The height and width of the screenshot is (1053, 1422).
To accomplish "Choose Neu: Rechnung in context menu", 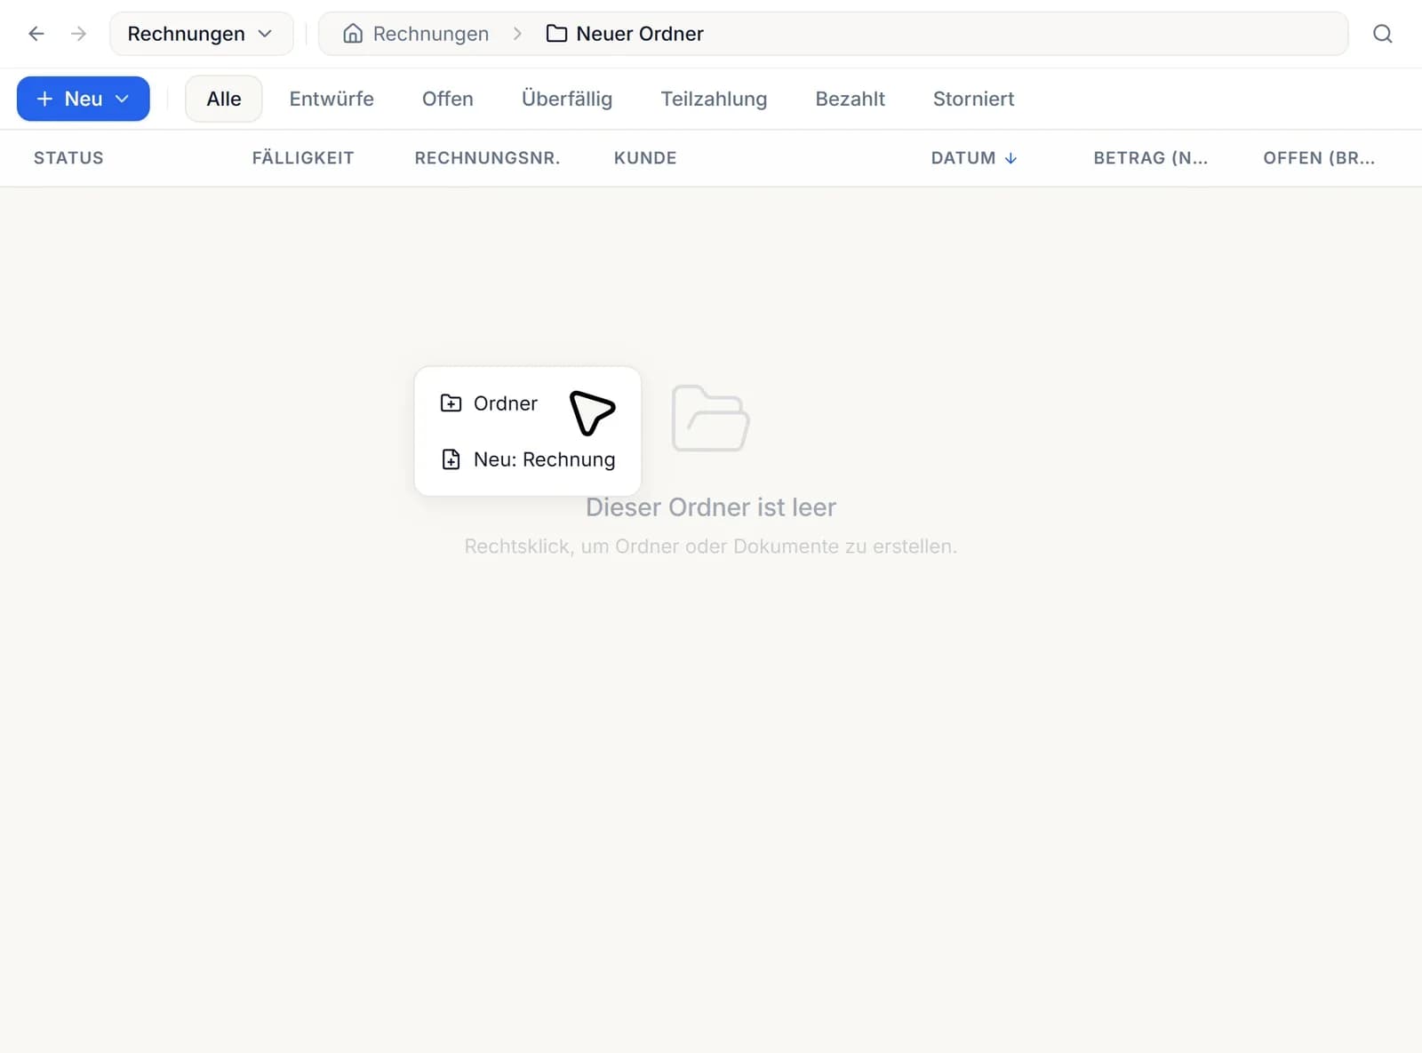I will click(527, 459).
